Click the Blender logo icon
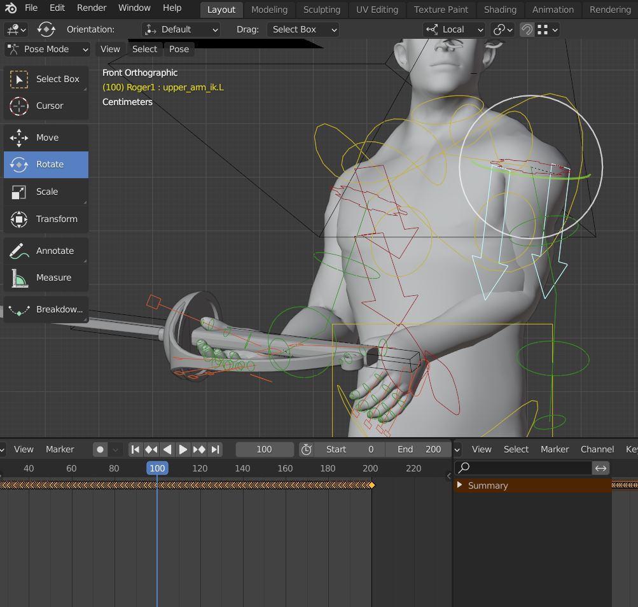The height and width of the screenshot is (607, 638). [11, 8]
